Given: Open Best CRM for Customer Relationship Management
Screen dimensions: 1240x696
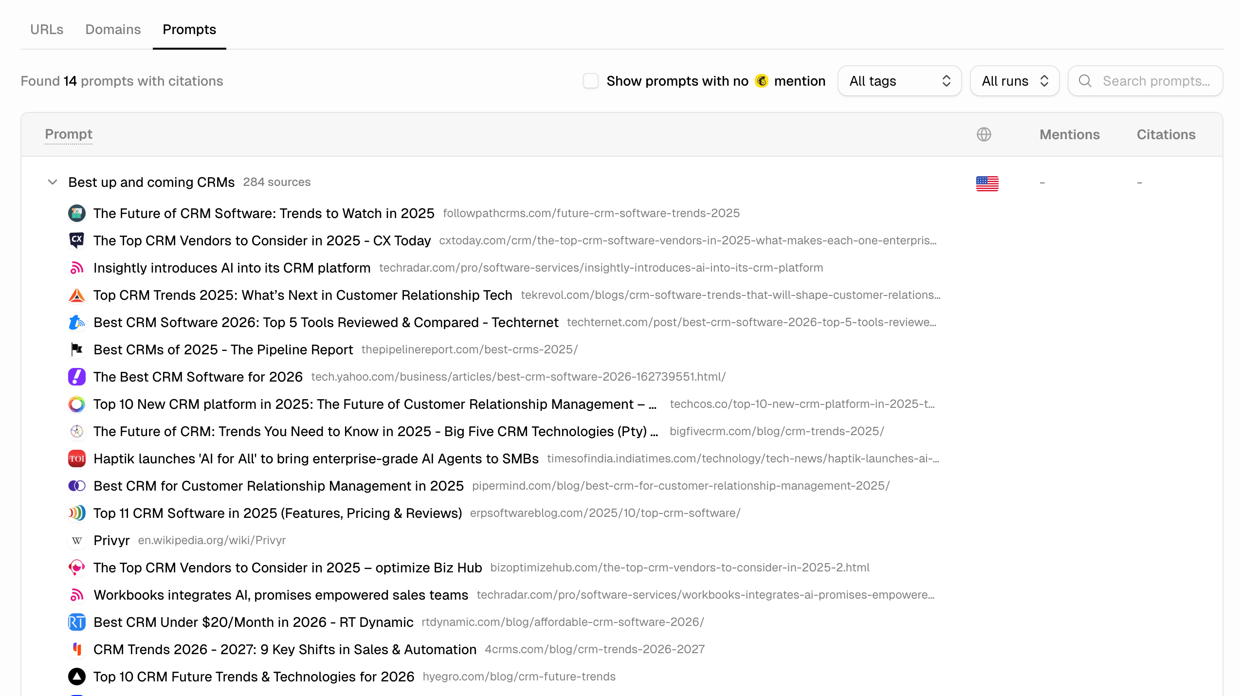Looking at the screenshot, I should point(279,486).
